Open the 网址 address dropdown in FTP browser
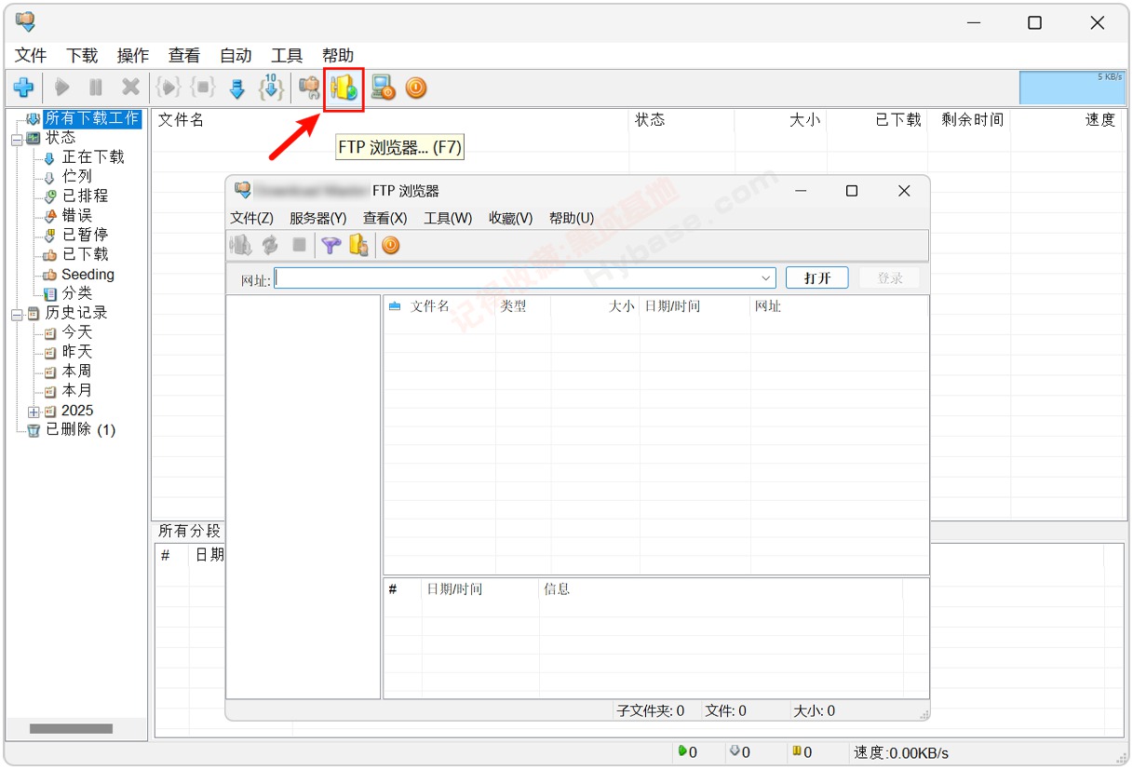The width and height of the screenshot is (1133, 770). (x=765, y=277)
